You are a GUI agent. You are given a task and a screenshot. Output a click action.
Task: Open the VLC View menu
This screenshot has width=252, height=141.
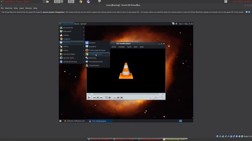(x=135, y=47)
